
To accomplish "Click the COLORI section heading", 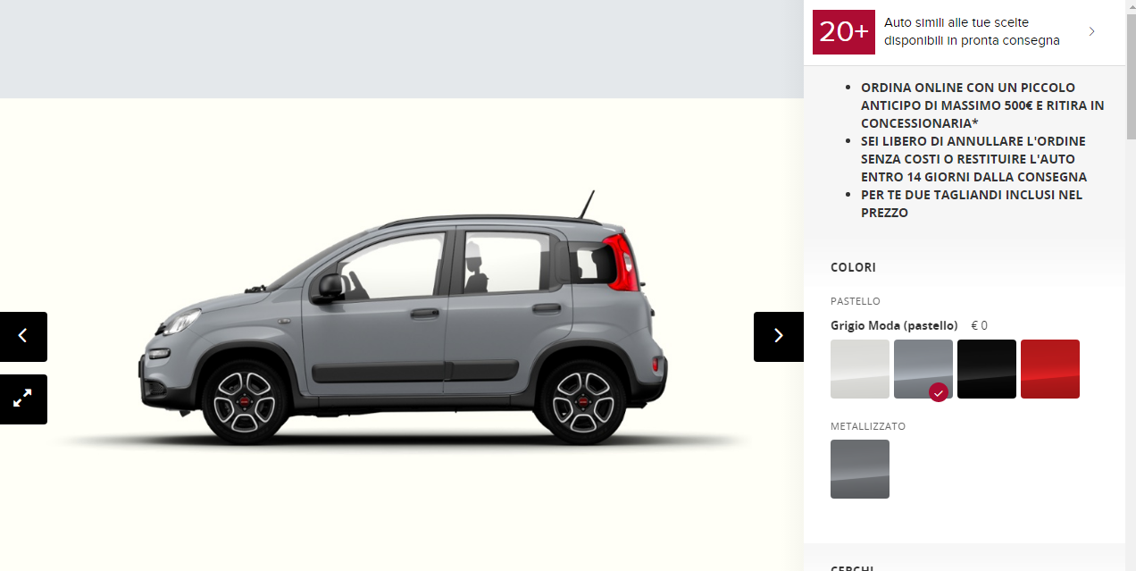I will click(x=853, y=267).
